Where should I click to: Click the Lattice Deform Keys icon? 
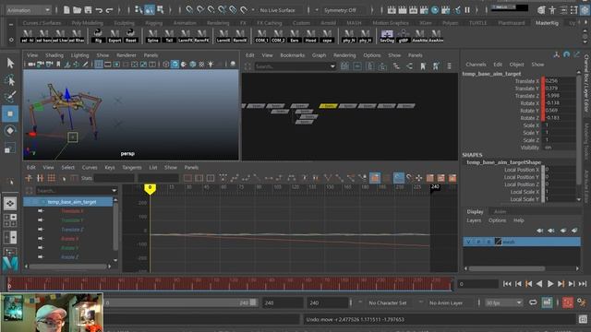click(x=52, y=178)
